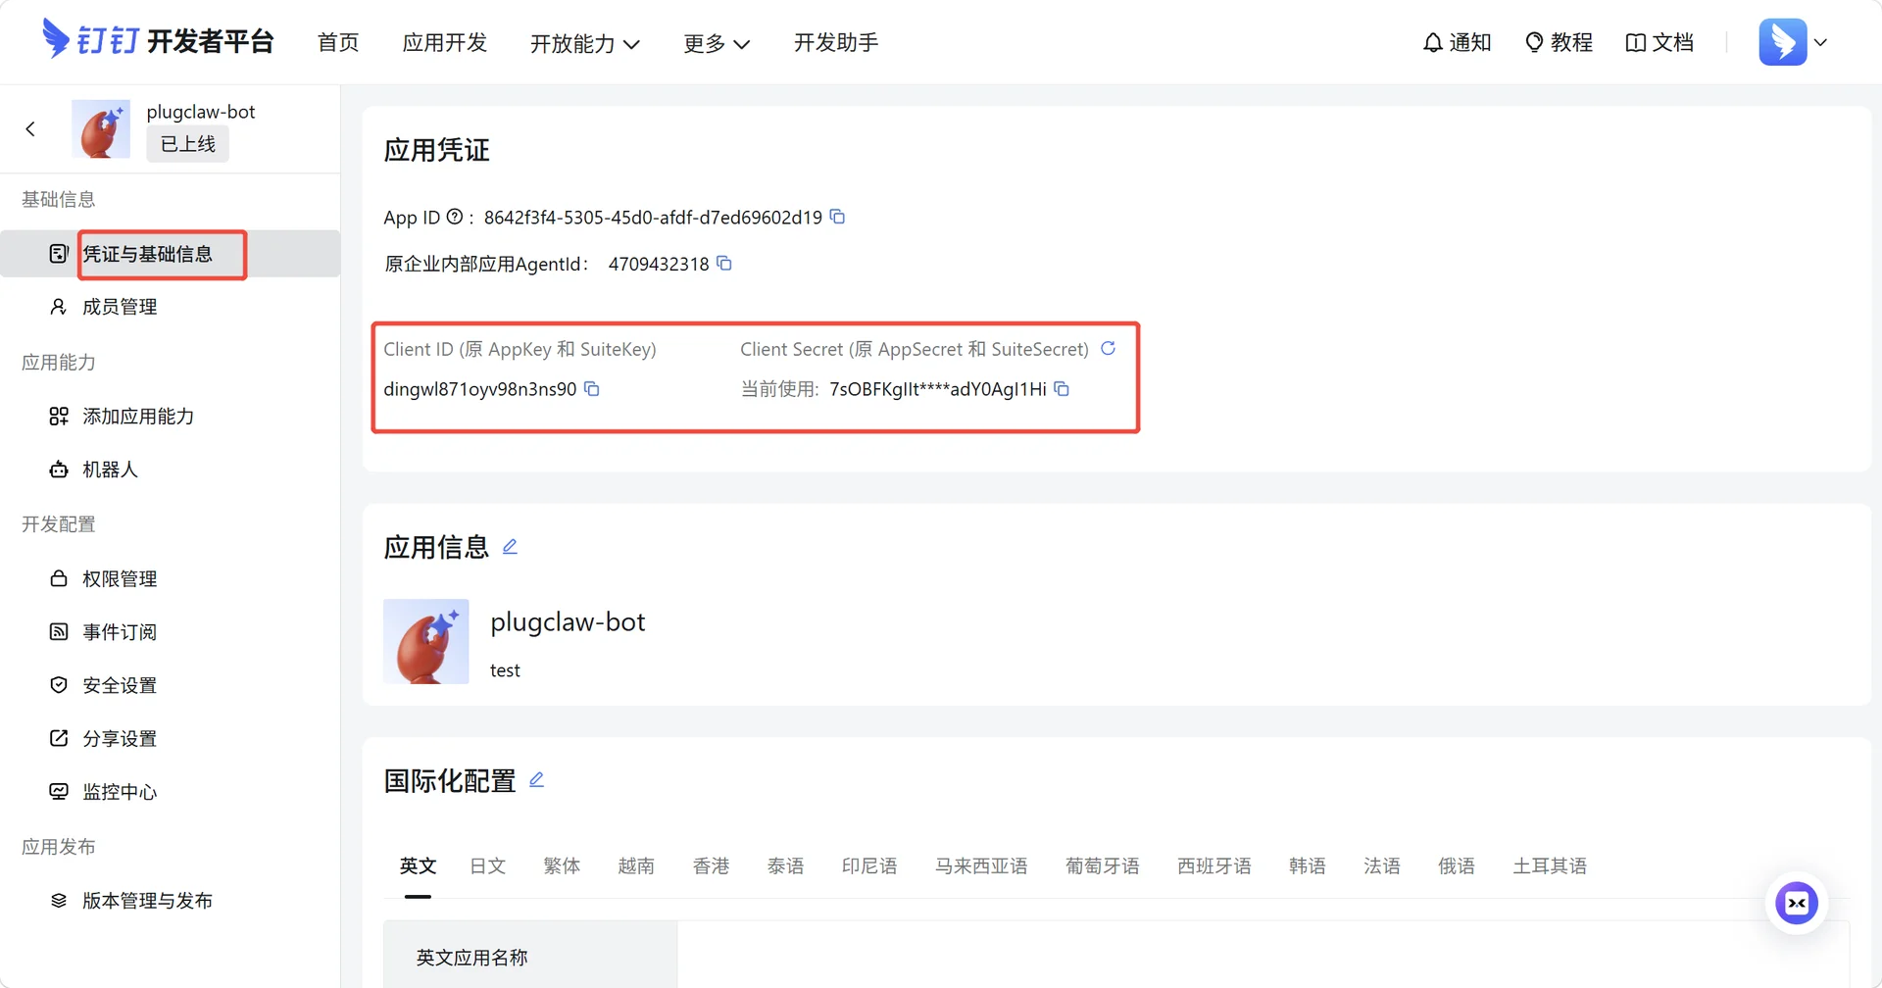Viewport: 1882px width, 988px height.
Task: Click the 已上线 status badge
Action: pos(188,144)
